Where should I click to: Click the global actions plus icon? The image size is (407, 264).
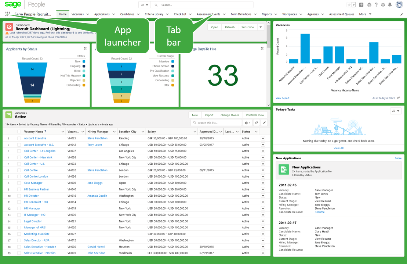tap(361, 5)
